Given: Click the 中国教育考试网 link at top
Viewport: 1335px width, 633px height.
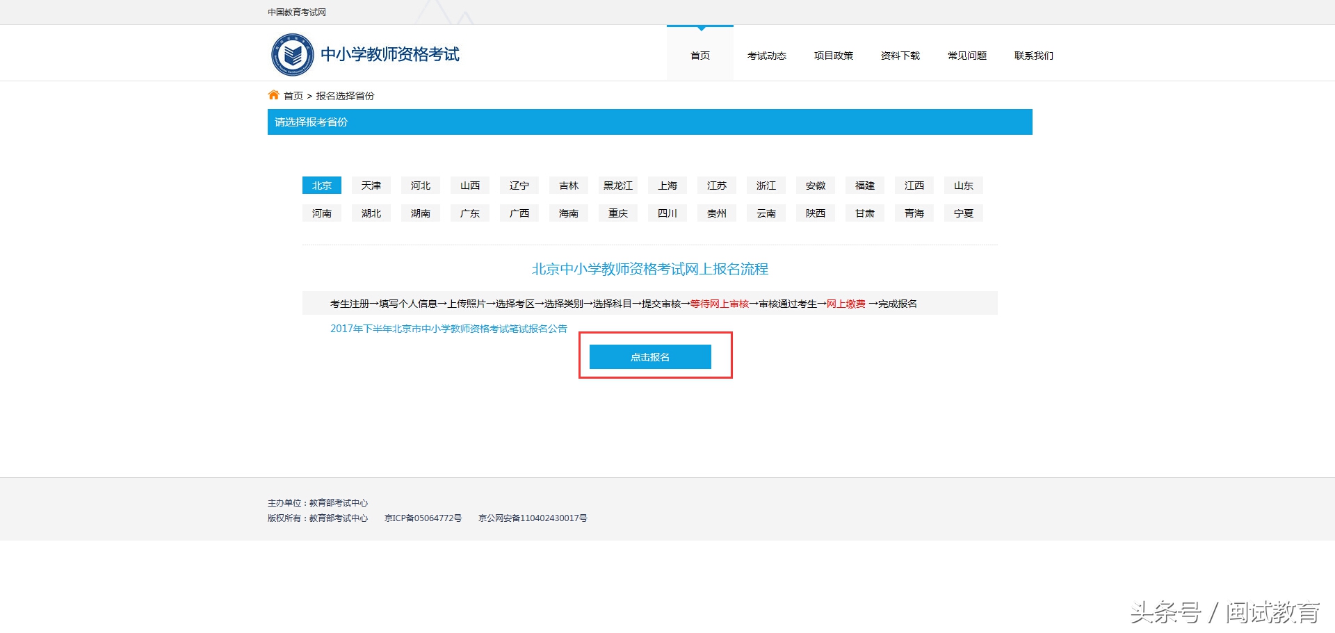Looking at the screenshot, I should tap(296, 12).
